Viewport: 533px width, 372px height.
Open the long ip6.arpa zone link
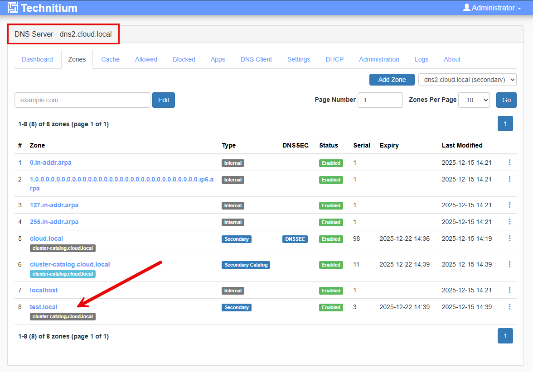pyautogui.click(x=121, y=184)
